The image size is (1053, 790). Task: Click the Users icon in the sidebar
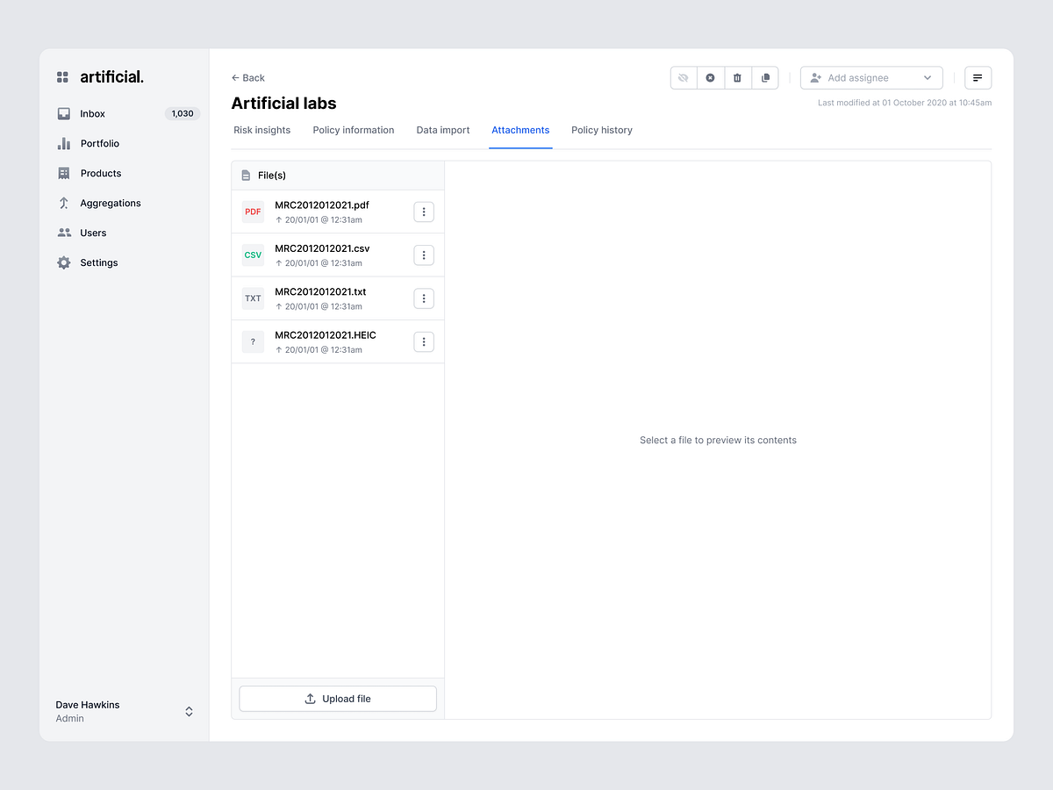[63, 233]
